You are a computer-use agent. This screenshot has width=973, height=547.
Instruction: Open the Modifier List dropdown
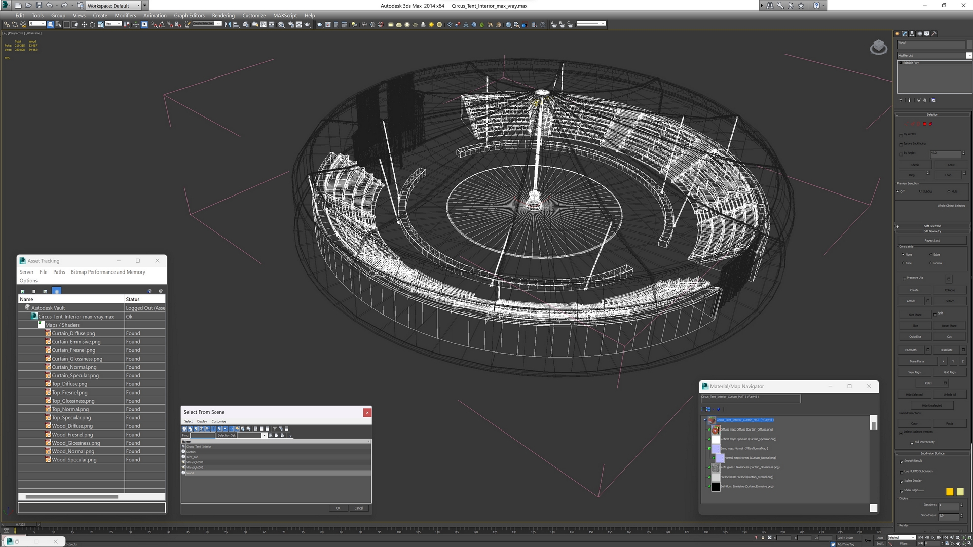point(934,55)
